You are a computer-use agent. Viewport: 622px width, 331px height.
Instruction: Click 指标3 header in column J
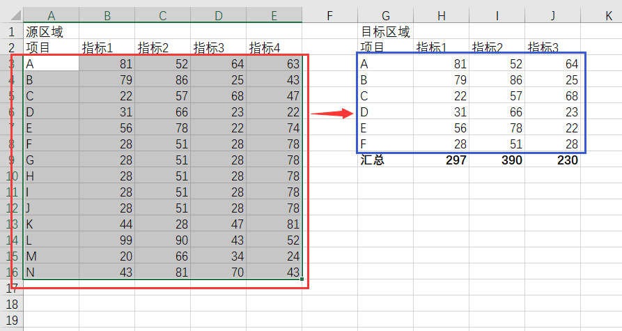(552, 47)
